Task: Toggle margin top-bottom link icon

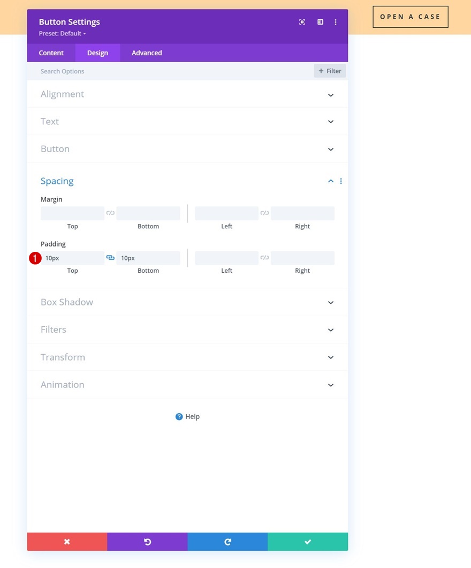Action: coord(110,213)
